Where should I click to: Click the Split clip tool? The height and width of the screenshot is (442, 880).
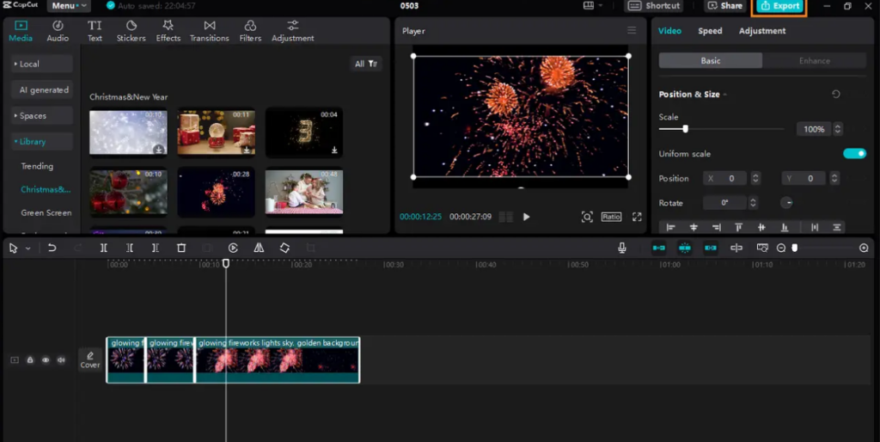coord(104,248)
